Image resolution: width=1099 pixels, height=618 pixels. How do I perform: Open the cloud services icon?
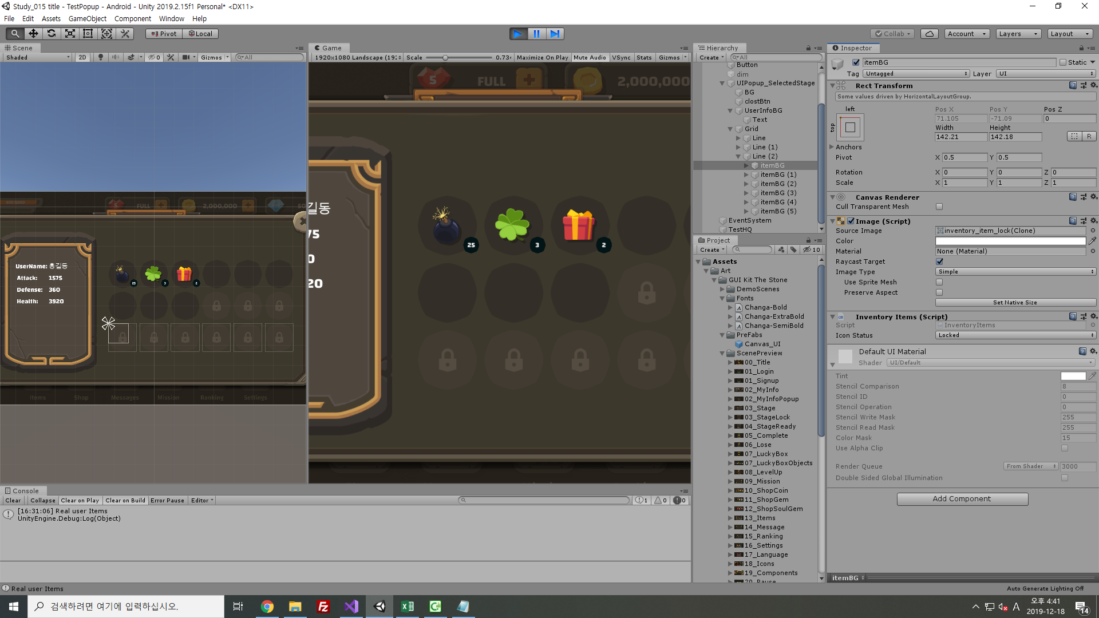click(929, 34)
